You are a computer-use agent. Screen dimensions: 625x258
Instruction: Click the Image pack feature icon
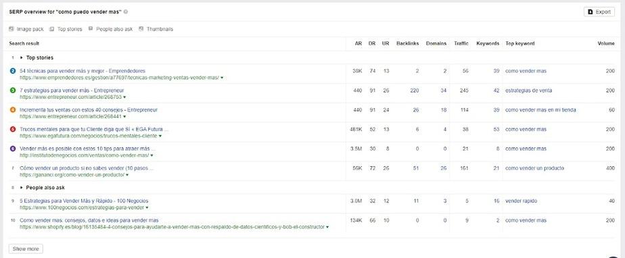point(11,29)
